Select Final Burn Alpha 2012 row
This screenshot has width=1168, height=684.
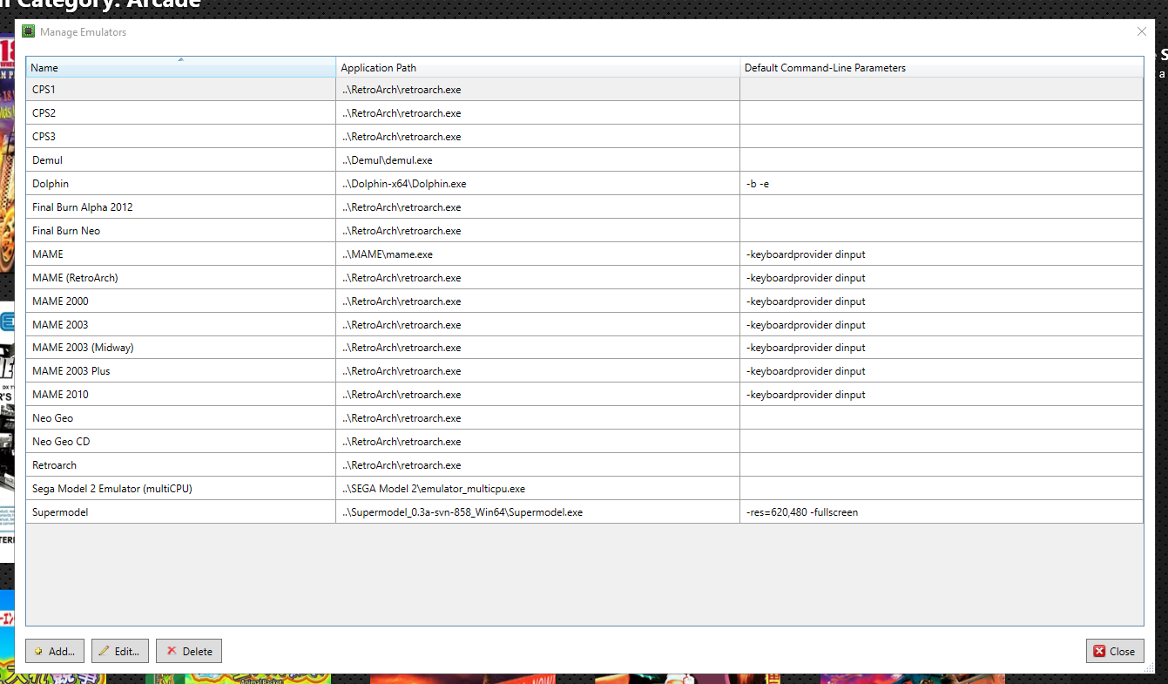584,207
